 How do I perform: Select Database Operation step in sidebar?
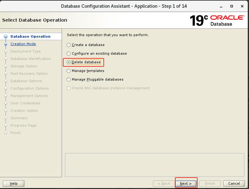click(x=30, y=36)
